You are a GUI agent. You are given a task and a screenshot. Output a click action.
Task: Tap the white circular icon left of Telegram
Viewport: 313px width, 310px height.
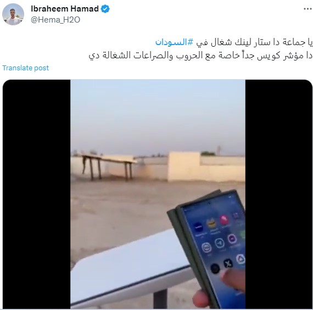[206, 248]
